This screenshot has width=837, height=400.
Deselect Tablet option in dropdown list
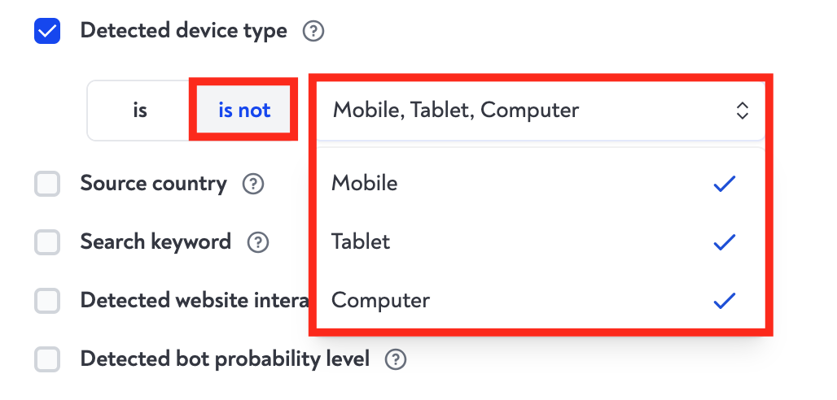(361, 242)
